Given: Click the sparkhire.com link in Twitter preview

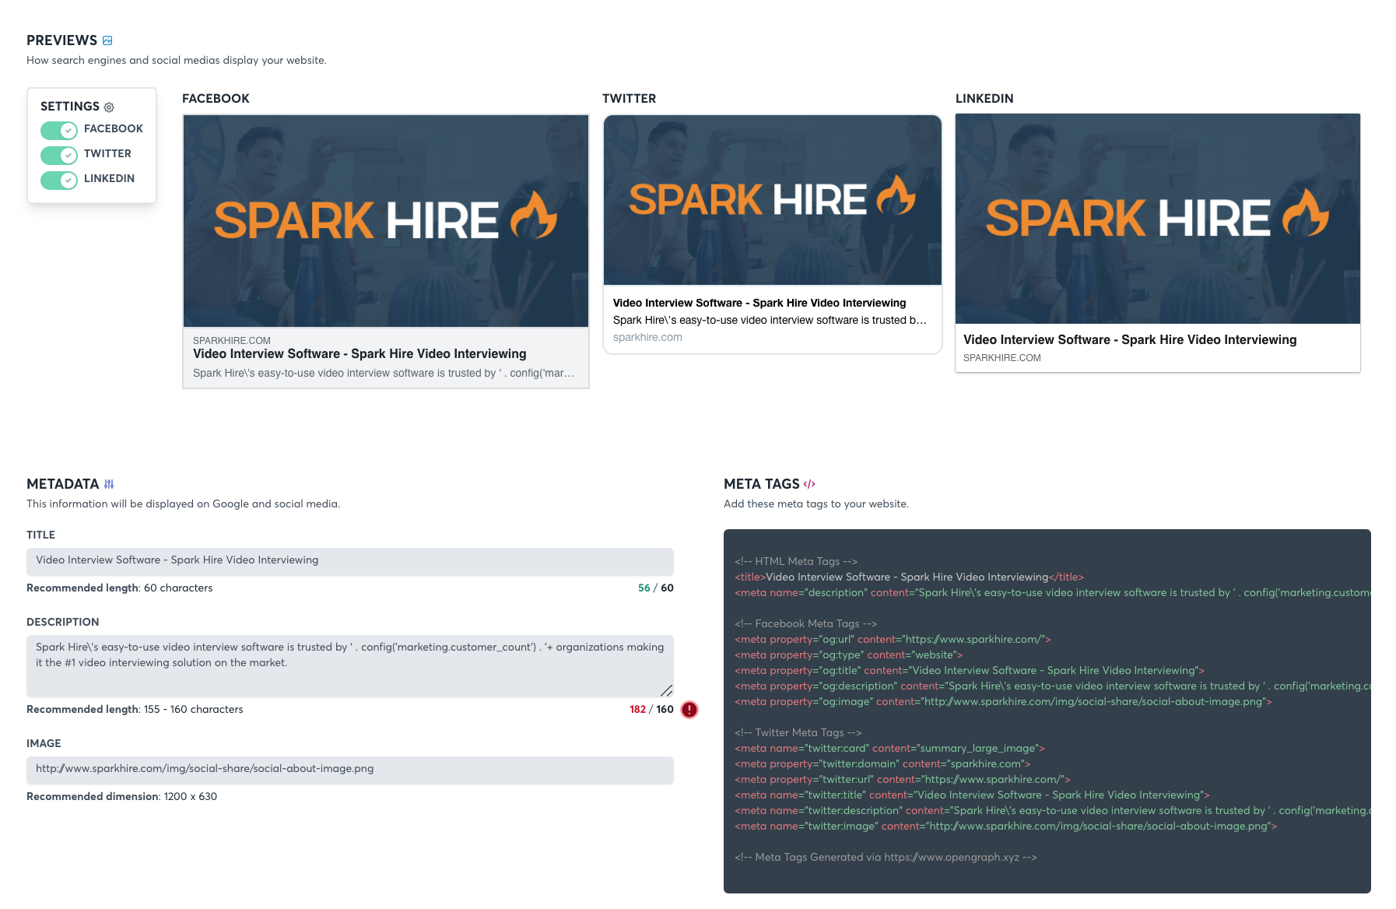Looking at the screenshot, I should (647, 337).
